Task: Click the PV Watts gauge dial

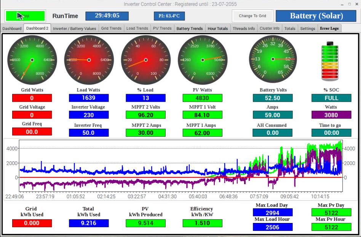Action: [203, 60]
